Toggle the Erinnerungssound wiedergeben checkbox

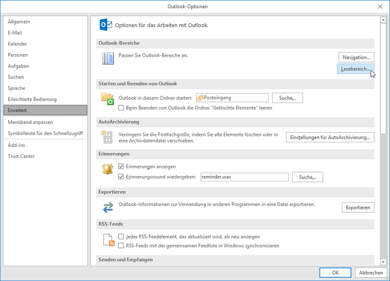121,177
